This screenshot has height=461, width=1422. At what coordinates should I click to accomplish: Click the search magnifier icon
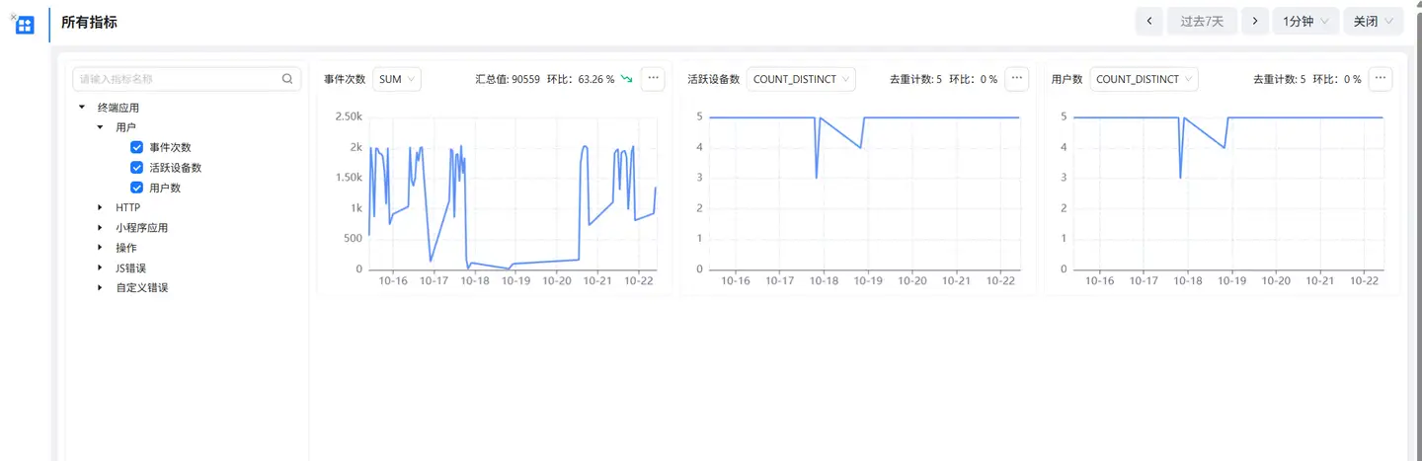coord(287,79)
